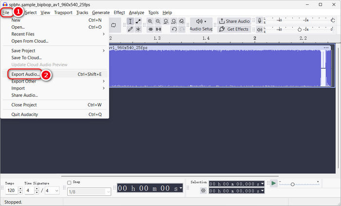Image resolution: width=341 pixels, height=206 pixels.
Task: Choose Share Audio... in File menu
Action: (55, 95)
